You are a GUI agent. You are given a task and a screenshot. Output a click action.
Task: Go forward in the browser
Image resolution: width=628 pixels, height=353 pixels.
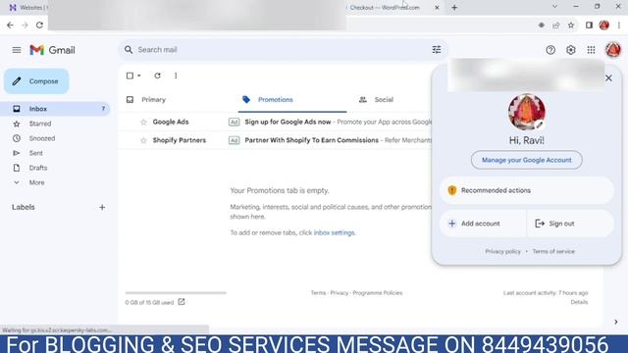25,25
